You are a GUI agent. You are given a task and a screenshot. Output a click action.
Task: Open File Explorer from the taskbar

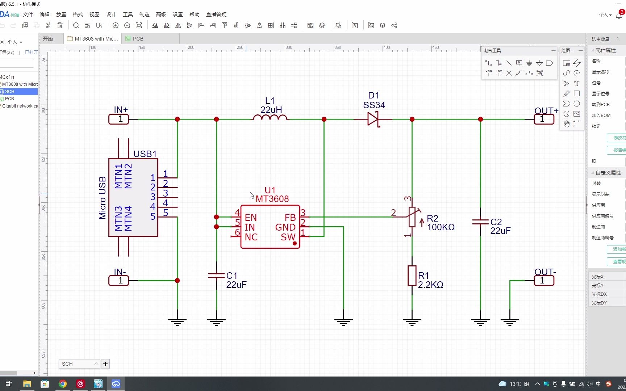[27, 384]
